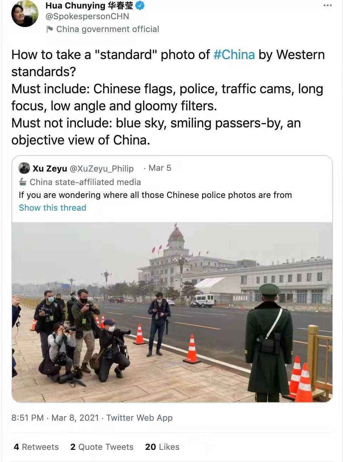This screenshot has width=343, height=462.
Task: View the 20 Likes list
Action: click(162, 447)
